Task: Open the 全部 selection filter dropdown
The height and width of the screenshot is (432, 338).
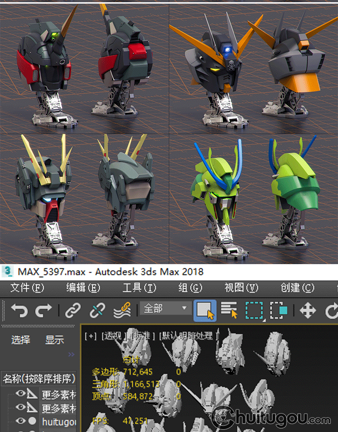Action: [x=165, y=309]
